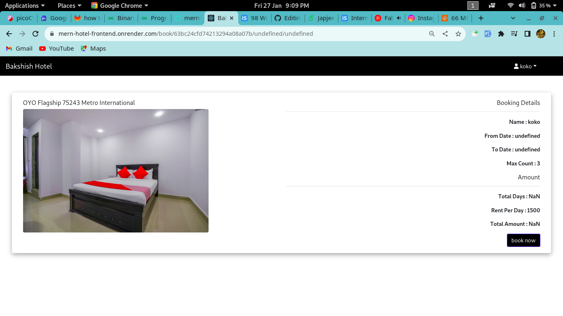Open the koko account dropdown
This screenshot has width=563, height=316.
click(x=525, y=66)
